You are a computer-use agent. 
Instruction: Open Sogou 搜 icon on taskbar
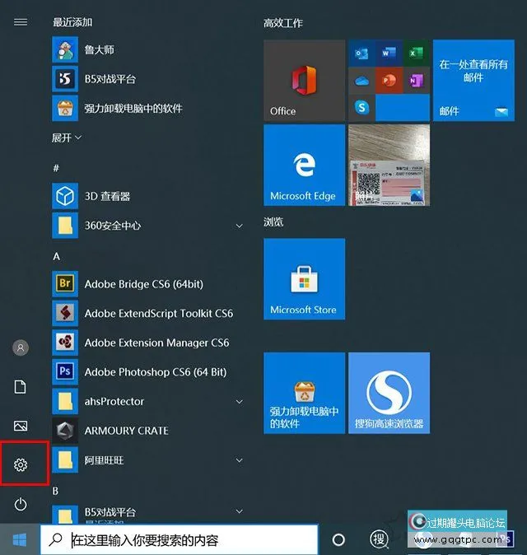click(x=379, y=539)
